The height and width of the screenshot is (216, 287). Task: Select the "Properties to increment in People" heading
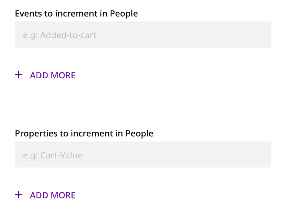pos(84,133)
